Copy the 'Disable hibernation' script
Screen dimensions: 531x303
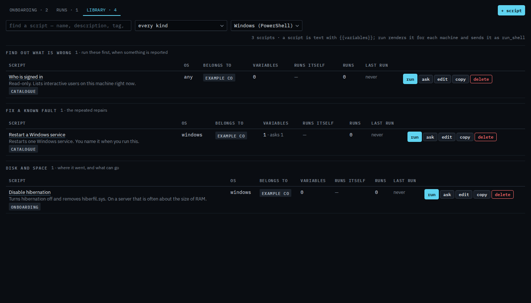[482, 194]
